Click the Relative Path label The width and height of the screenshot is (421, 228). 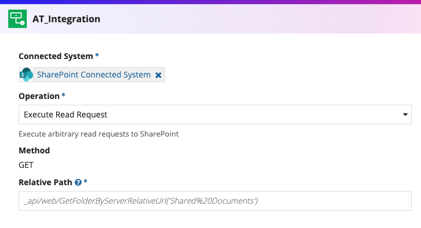click(x=45, y=182)
